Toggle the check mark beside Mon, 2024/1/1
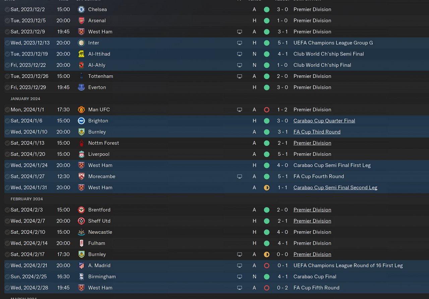 coord(7,110)
